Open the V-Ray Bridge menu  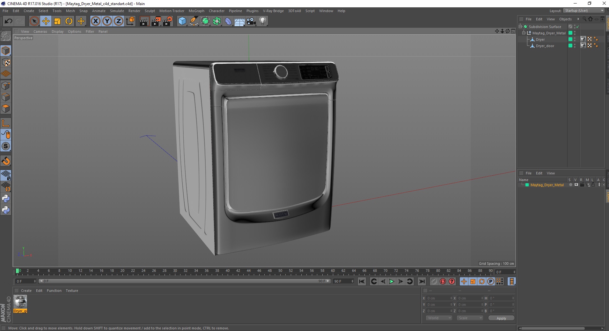coord(273,11)
